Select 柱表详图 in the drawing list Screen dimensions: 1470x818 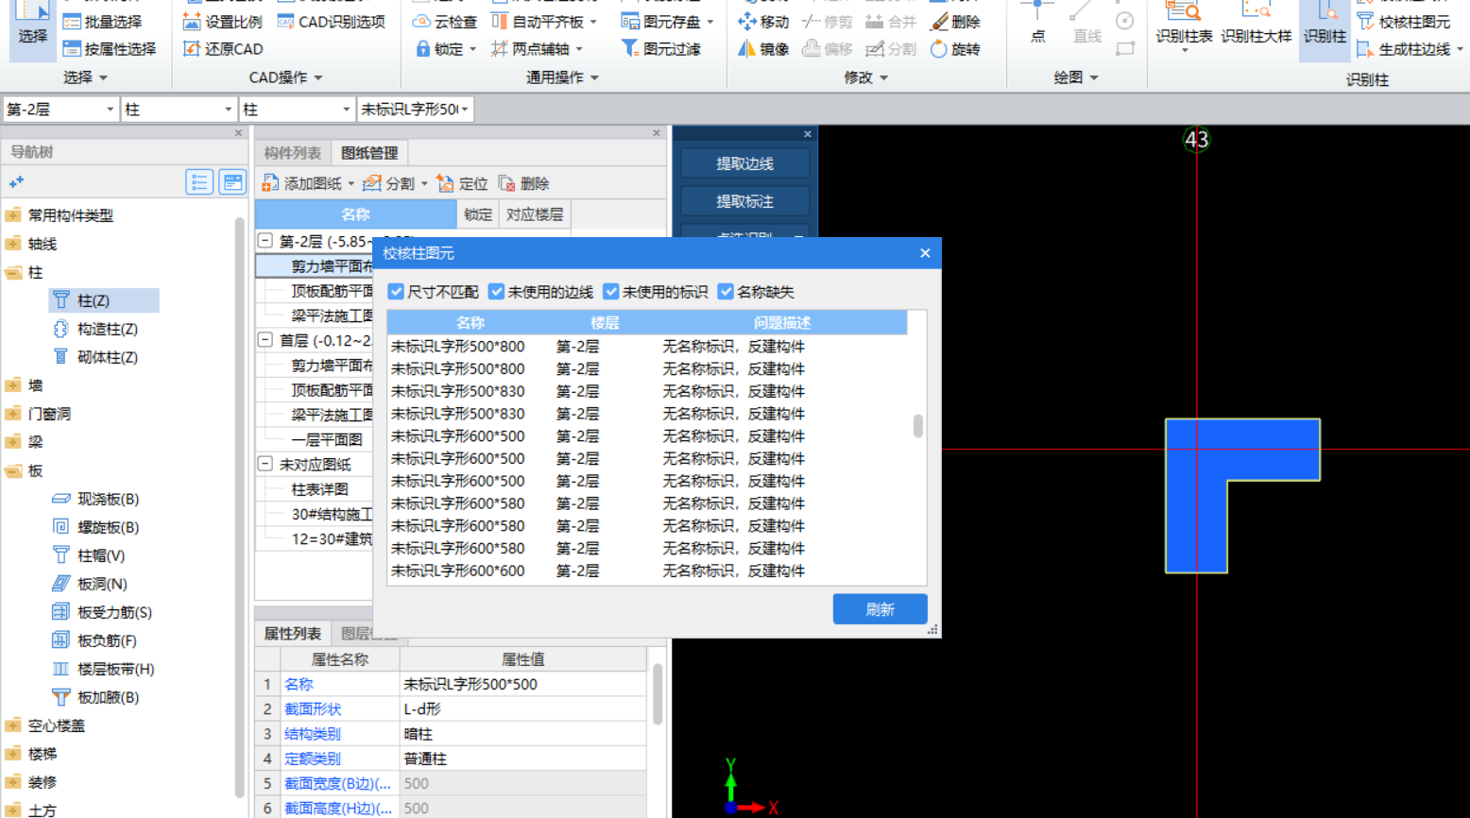319,489
